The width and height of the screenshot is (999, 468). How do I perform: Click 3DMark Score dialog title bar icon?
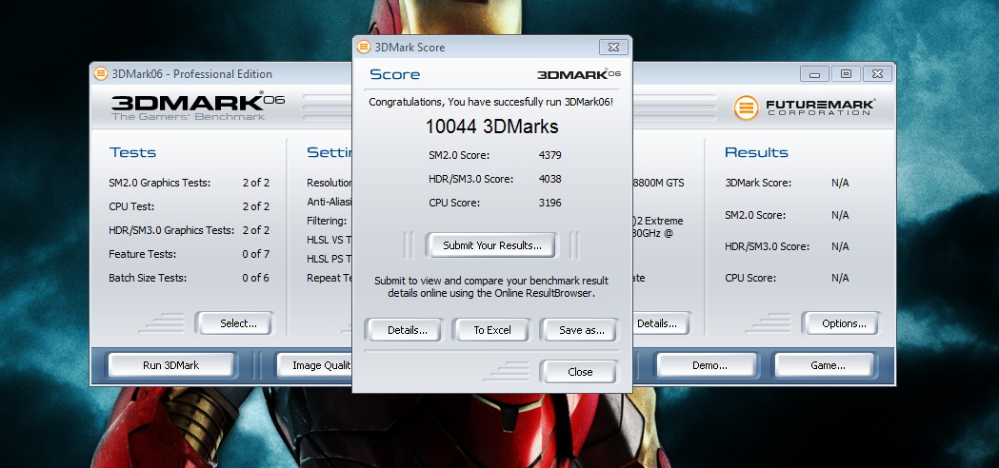click(x=364, y=48)
